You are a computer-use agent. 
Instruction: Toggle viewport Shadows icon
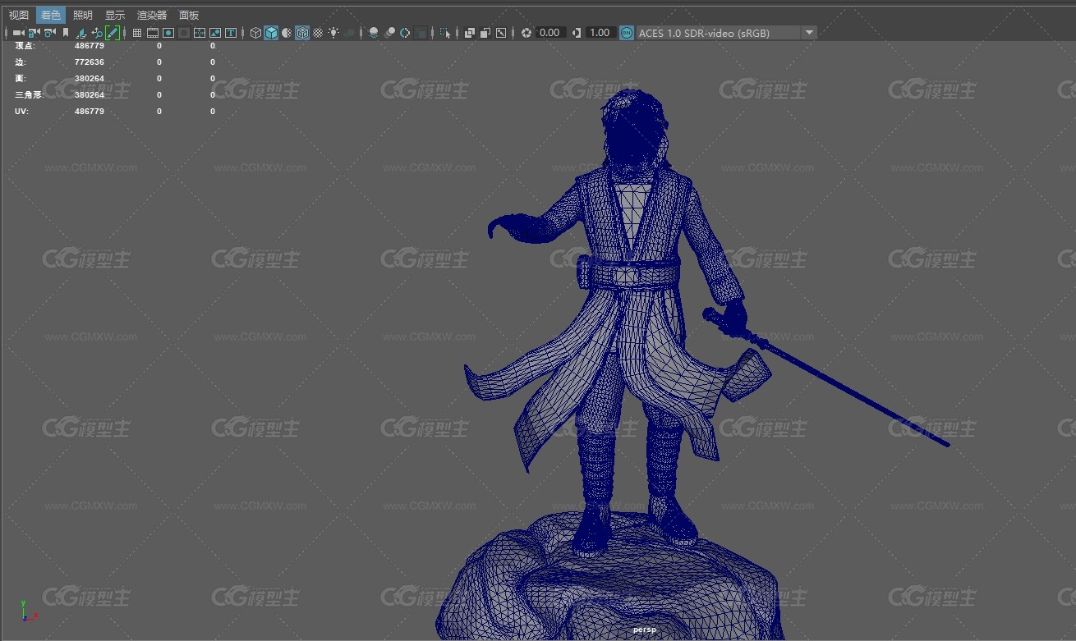(350, 33)
